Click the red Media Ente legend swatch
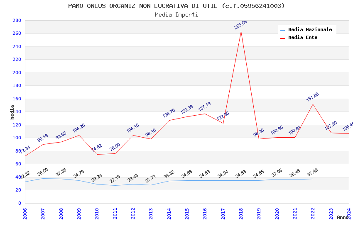 coord(282,39)
